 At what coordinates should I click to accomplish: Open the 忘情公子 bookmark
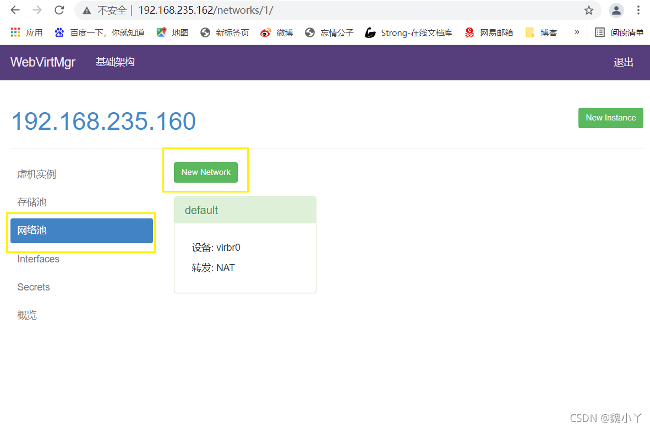(329, 32)
